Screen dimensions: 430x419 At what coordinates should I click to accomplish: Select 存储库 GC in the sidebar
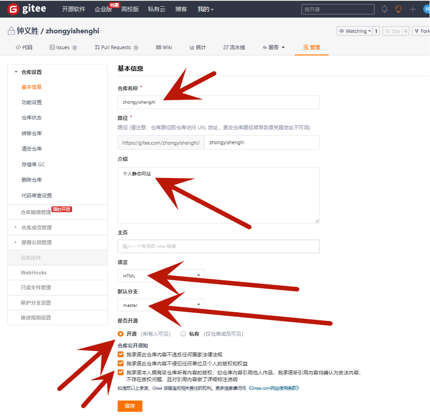[x=33, y=164]
